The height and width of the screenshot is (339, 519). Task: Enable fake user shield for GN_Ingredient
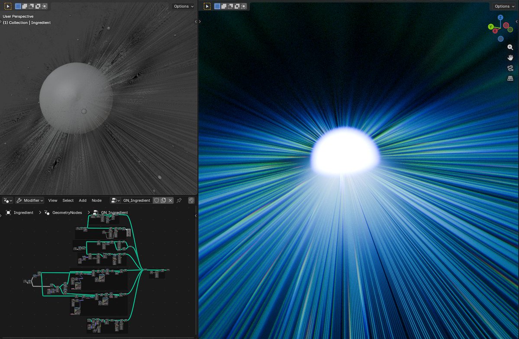click(x=156, y=200)
